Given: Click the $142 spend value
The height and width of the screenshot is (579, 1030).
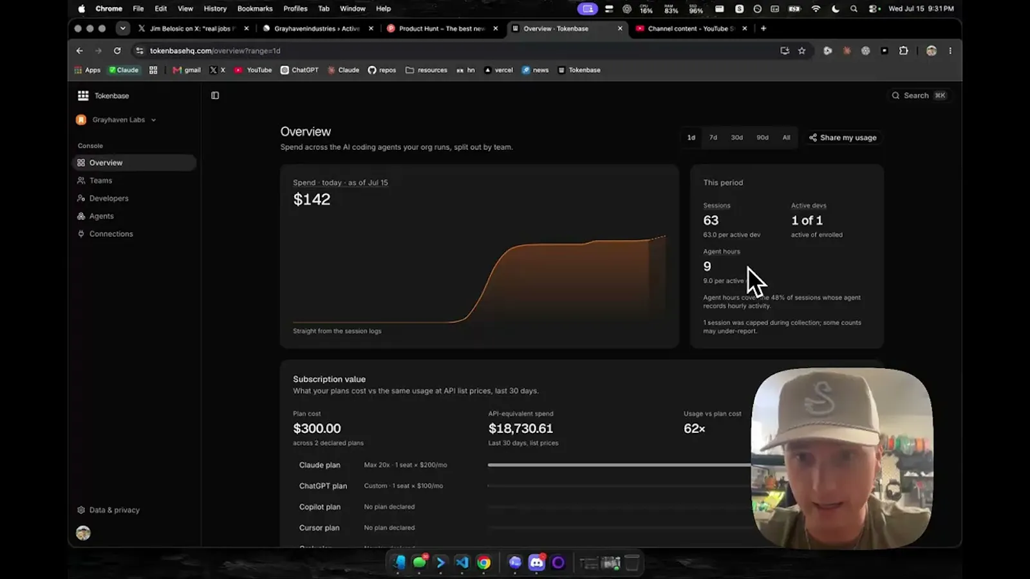Looking at the screenshot, I should pos(312,199).
